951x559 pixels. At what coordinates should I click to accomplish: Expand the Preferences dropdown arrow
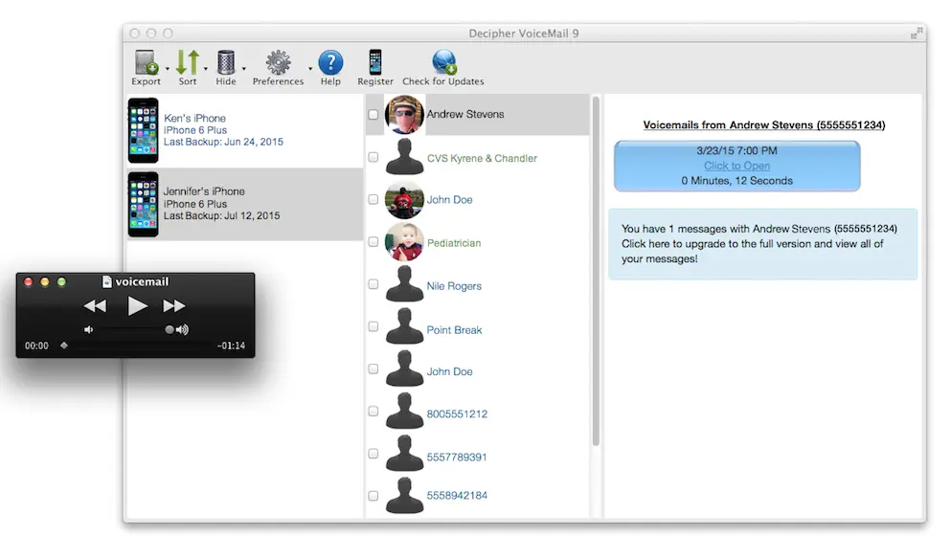tap(309, 69)
